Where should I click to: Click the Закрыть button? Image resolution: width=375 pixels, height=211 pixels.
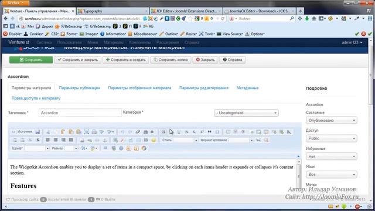coord(206,60)
